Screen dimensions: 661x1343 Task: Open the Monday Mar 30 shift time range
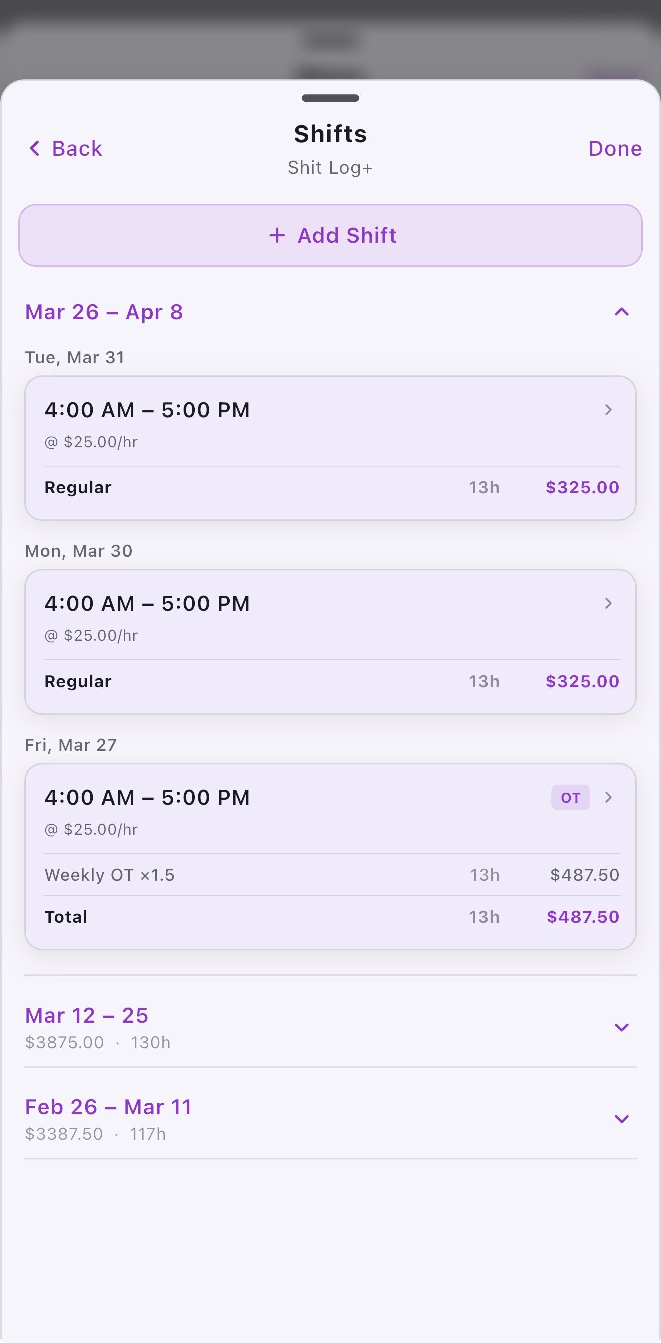click(147, 604)
